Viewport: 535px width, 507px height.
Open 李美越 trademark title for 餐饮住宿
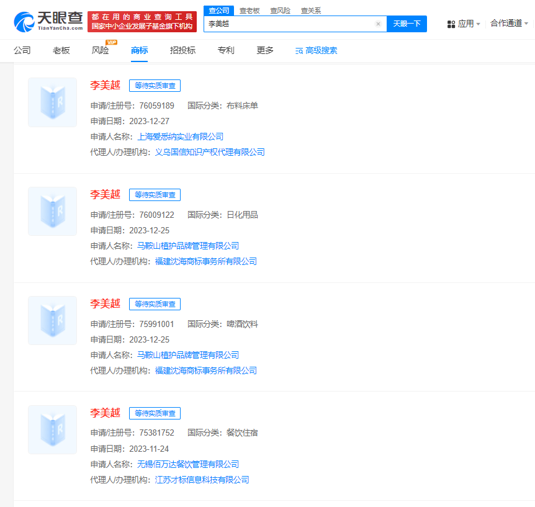105,413
